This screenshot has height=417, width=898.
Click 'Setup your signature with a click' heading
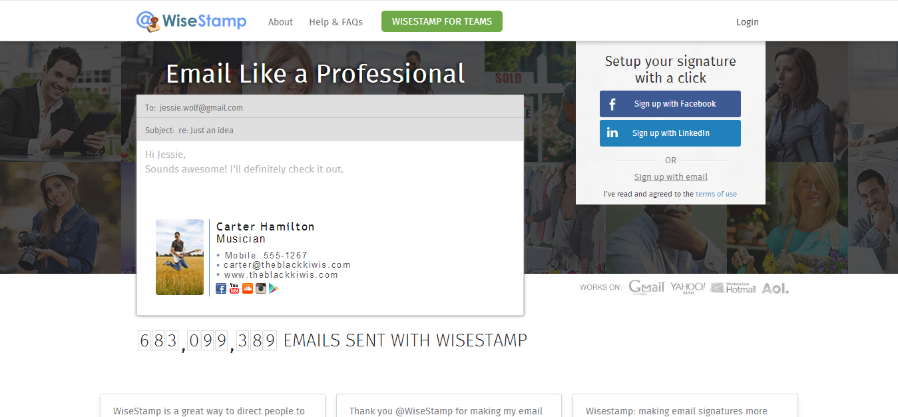tap(670, 69)
